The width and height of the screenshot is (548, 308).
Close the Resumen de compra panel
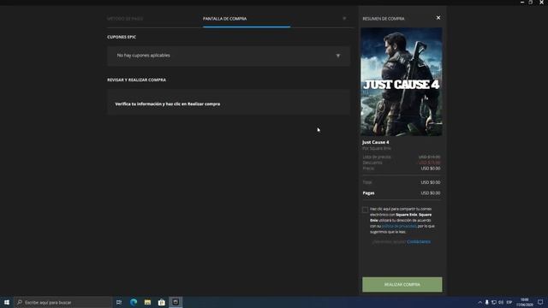tap(438, 18)
